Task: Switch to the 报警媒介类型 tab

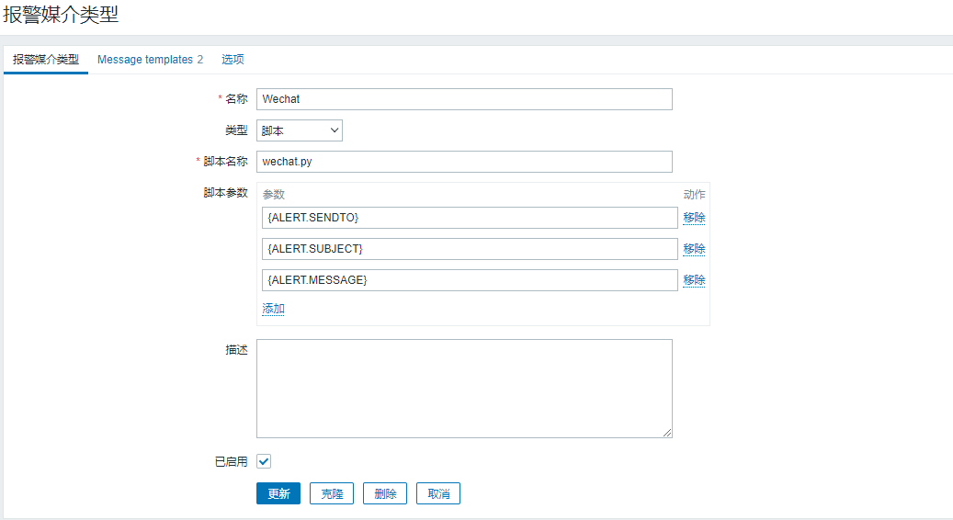Action: click(x=46, y=60)
